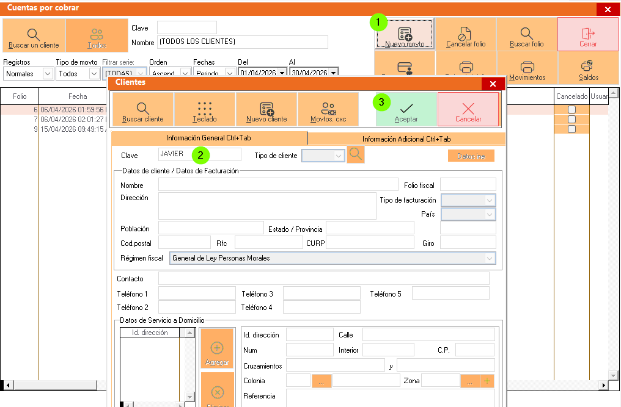Close the Clientes dialog window
This screenshot has height=407, width=621.
(493, 84)
